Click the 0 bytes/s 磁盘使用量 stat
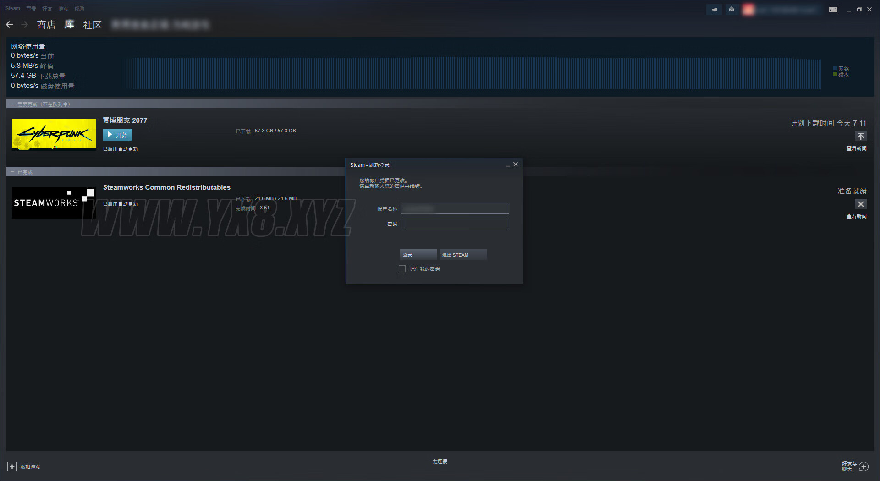This screenshot has width=880, height=481. (x=43, y=86)
